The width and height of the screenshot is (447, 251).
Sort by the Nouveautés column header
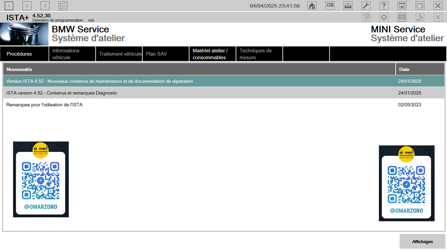click(199, 69)
